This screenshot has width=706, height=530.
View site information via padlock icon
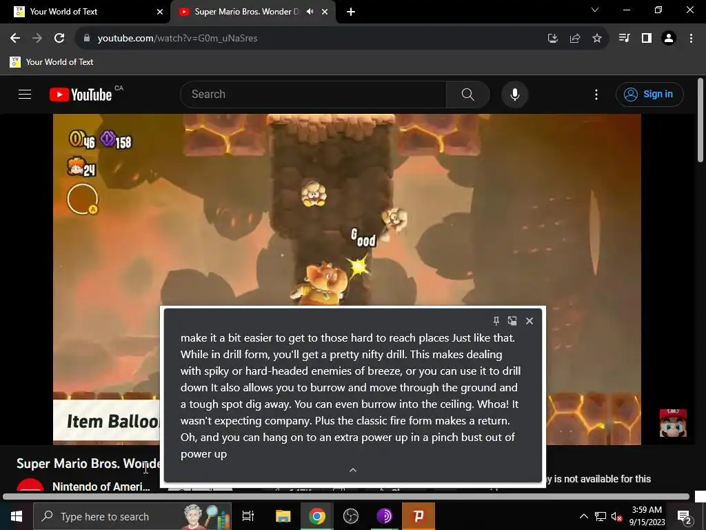[x=87, y=39]
